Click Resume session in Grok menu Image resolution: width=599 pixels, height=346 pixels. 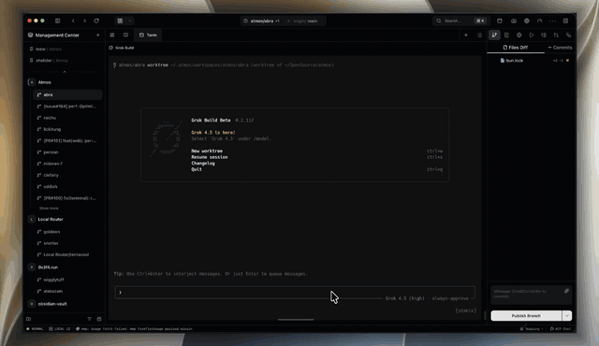tap(210, 157)
